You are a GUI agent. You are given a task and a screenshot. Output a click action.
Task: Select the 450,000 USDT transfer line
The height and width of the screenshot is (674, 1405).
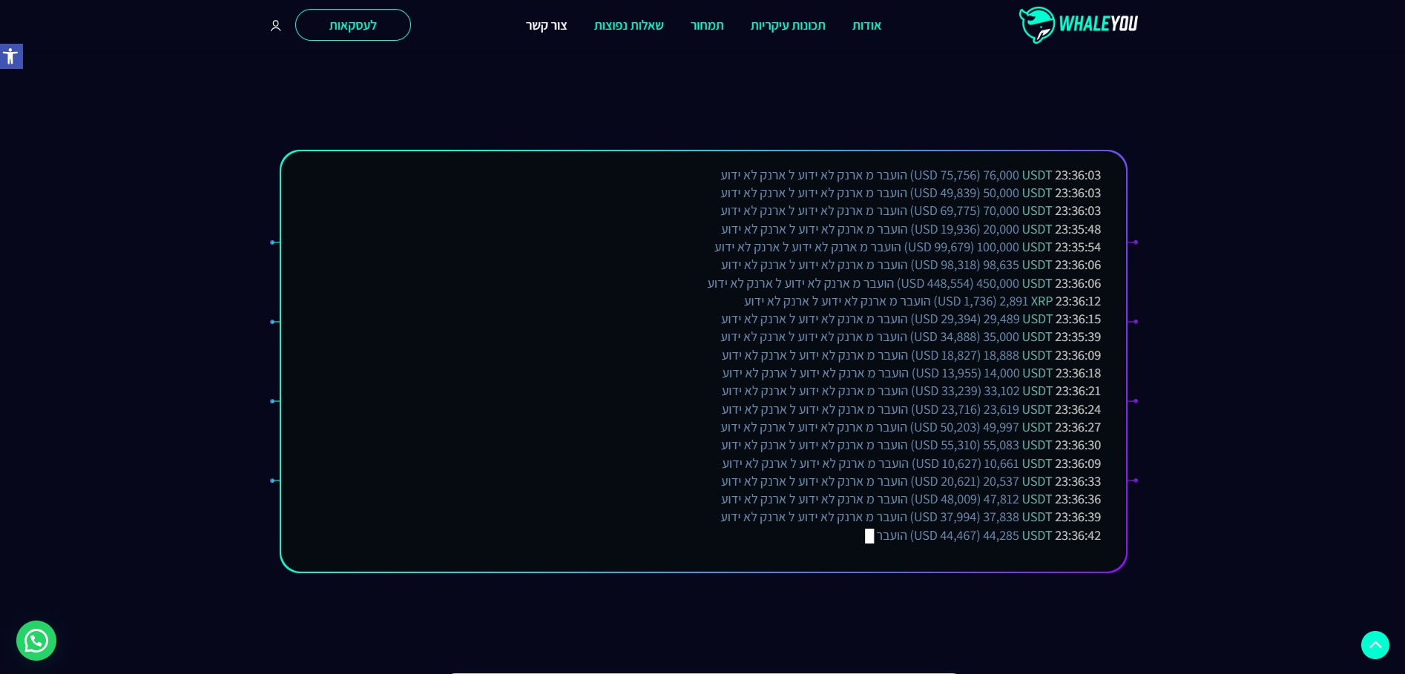coord(904,284)
